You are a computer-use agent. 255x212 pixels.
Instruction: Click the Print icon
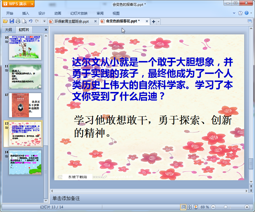click(x=18, y=21)
